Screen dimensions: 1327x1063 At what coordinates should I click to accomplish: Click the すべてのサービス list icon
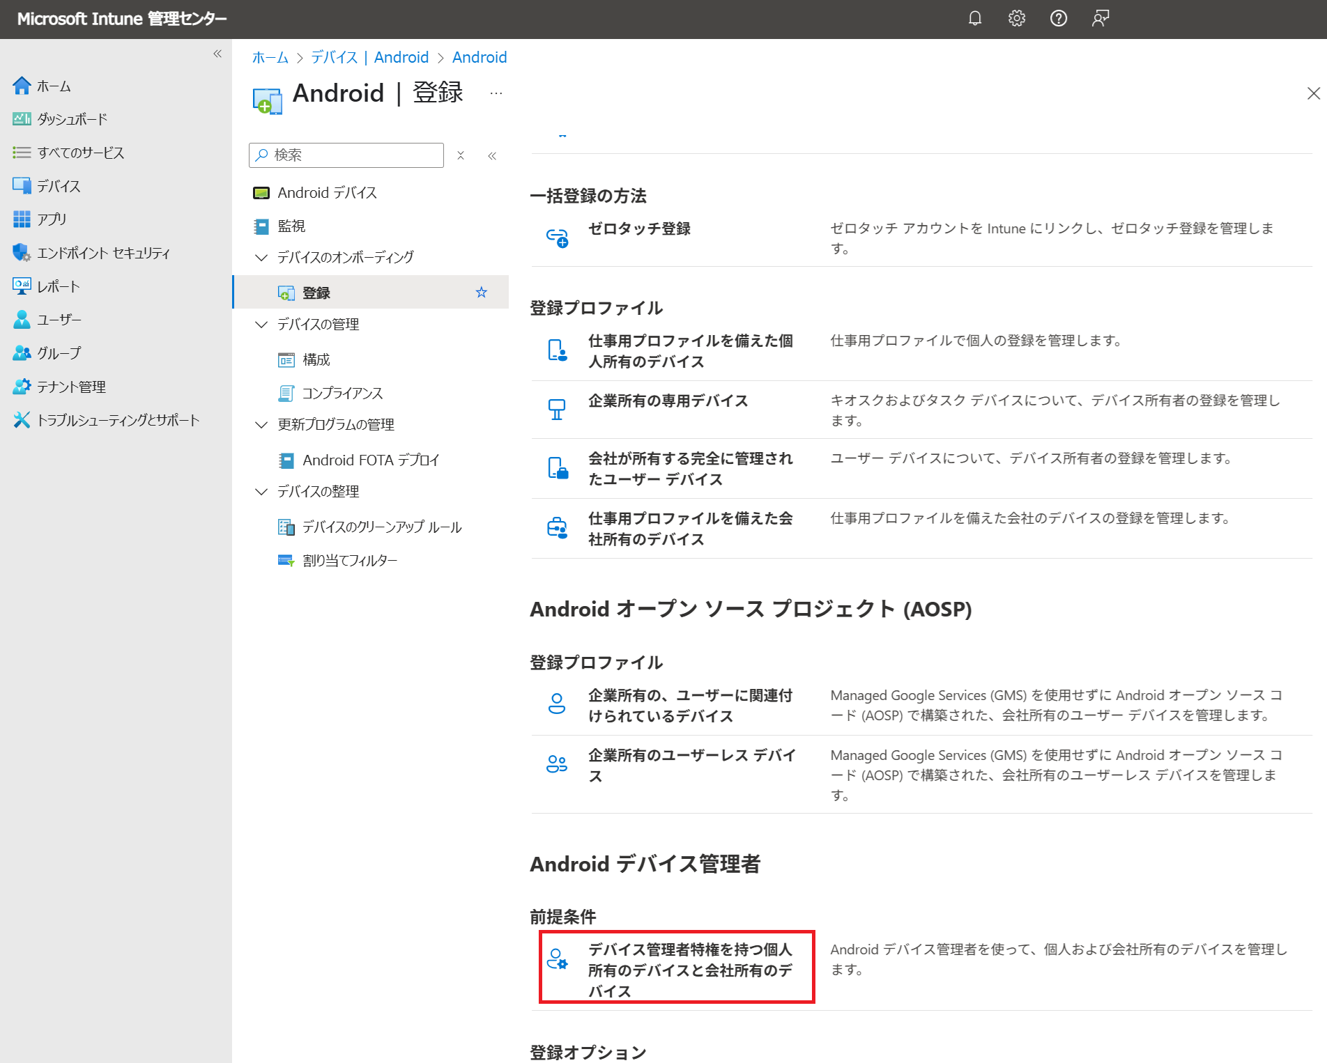point(22,153)
